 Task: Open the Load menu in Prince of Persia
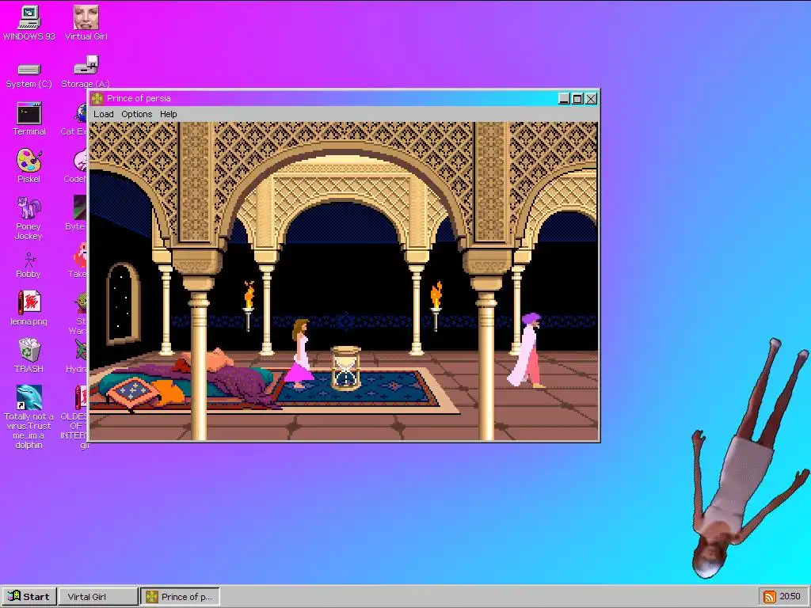(x=104, y=114)
